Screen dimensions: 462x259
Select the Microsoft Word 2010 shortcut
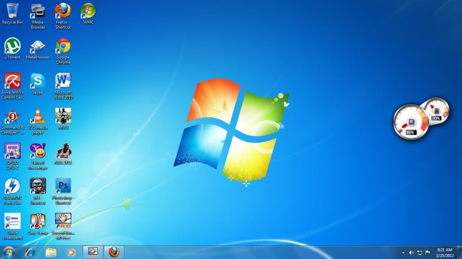[x=63, y=81]
